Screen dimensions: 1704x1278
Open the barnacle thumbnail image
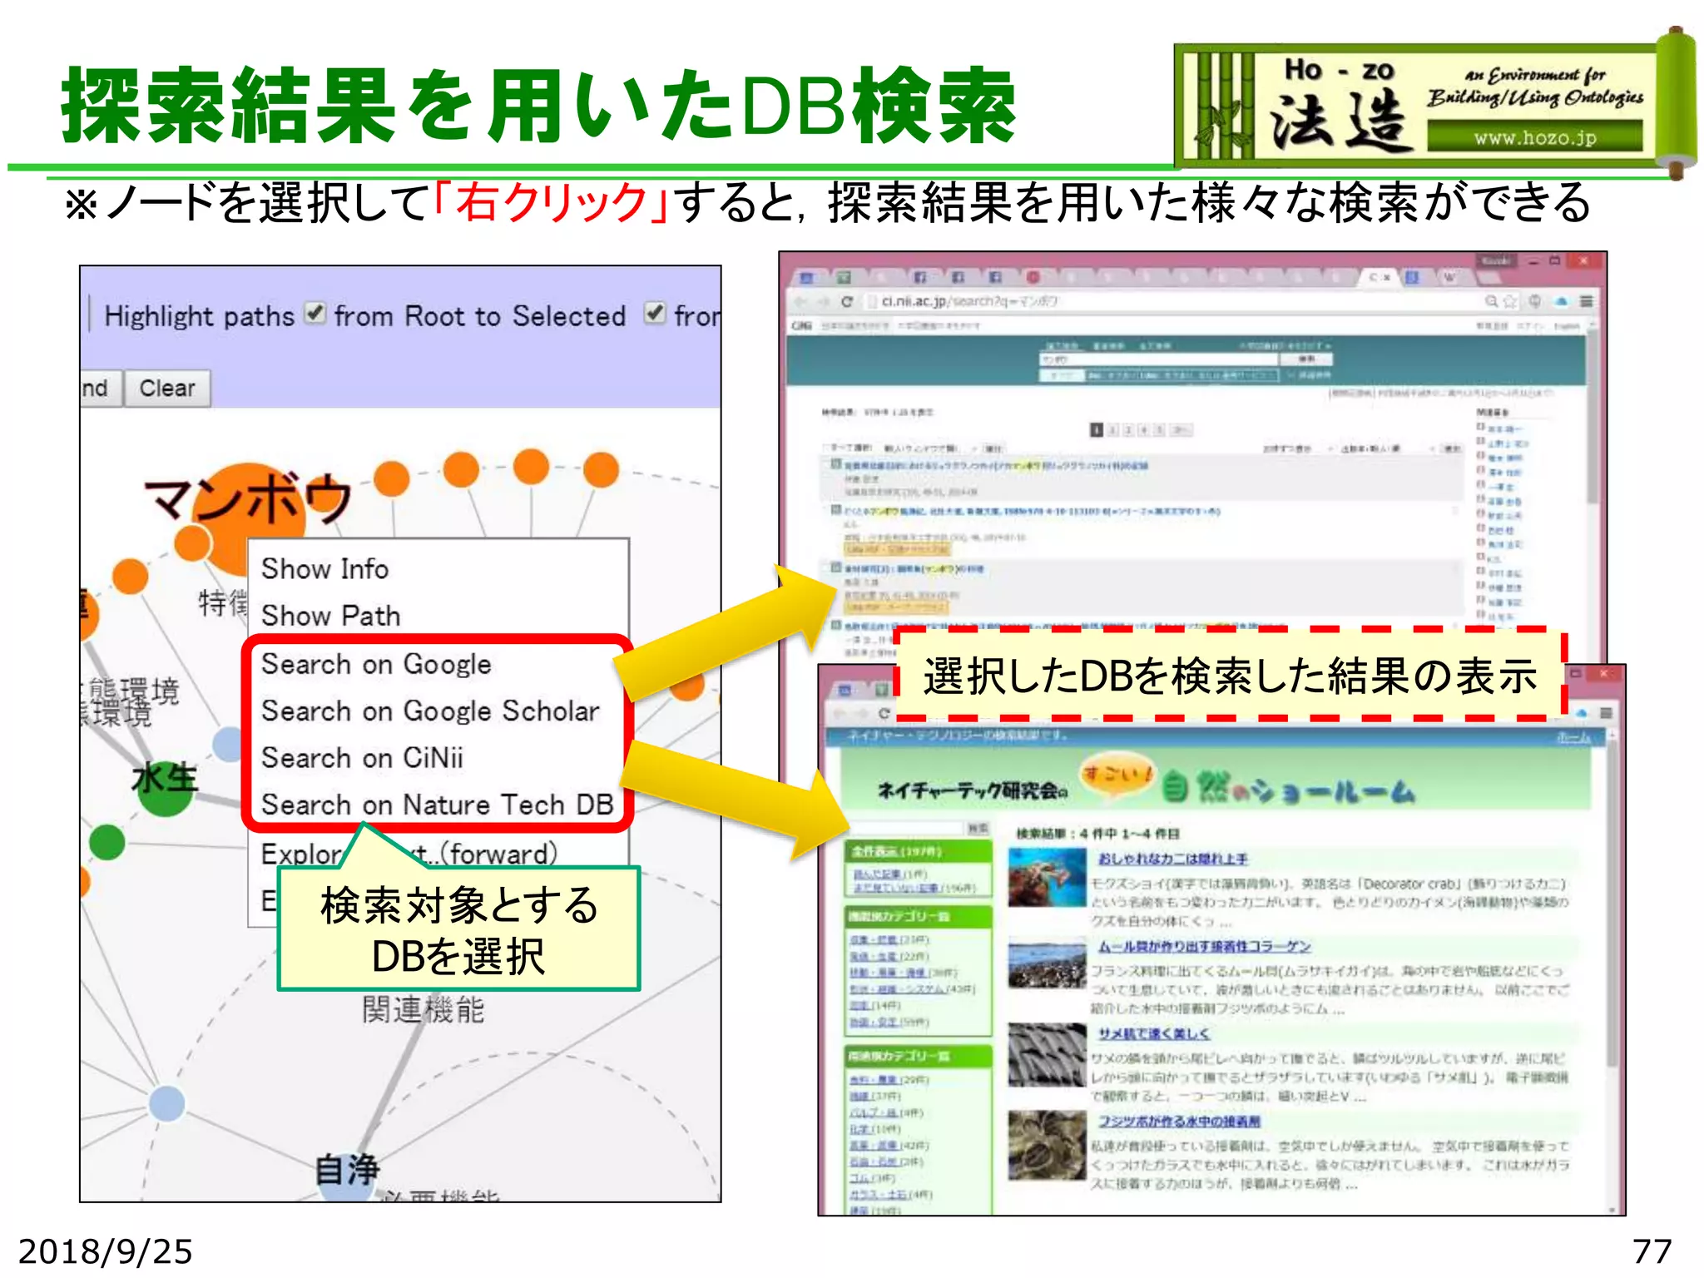1046,1146
